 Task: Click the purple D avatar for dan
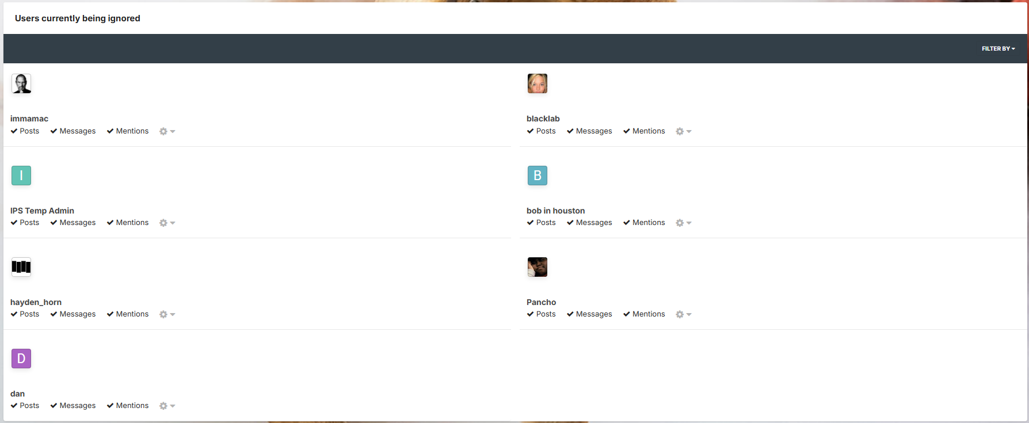coord(21,359)
